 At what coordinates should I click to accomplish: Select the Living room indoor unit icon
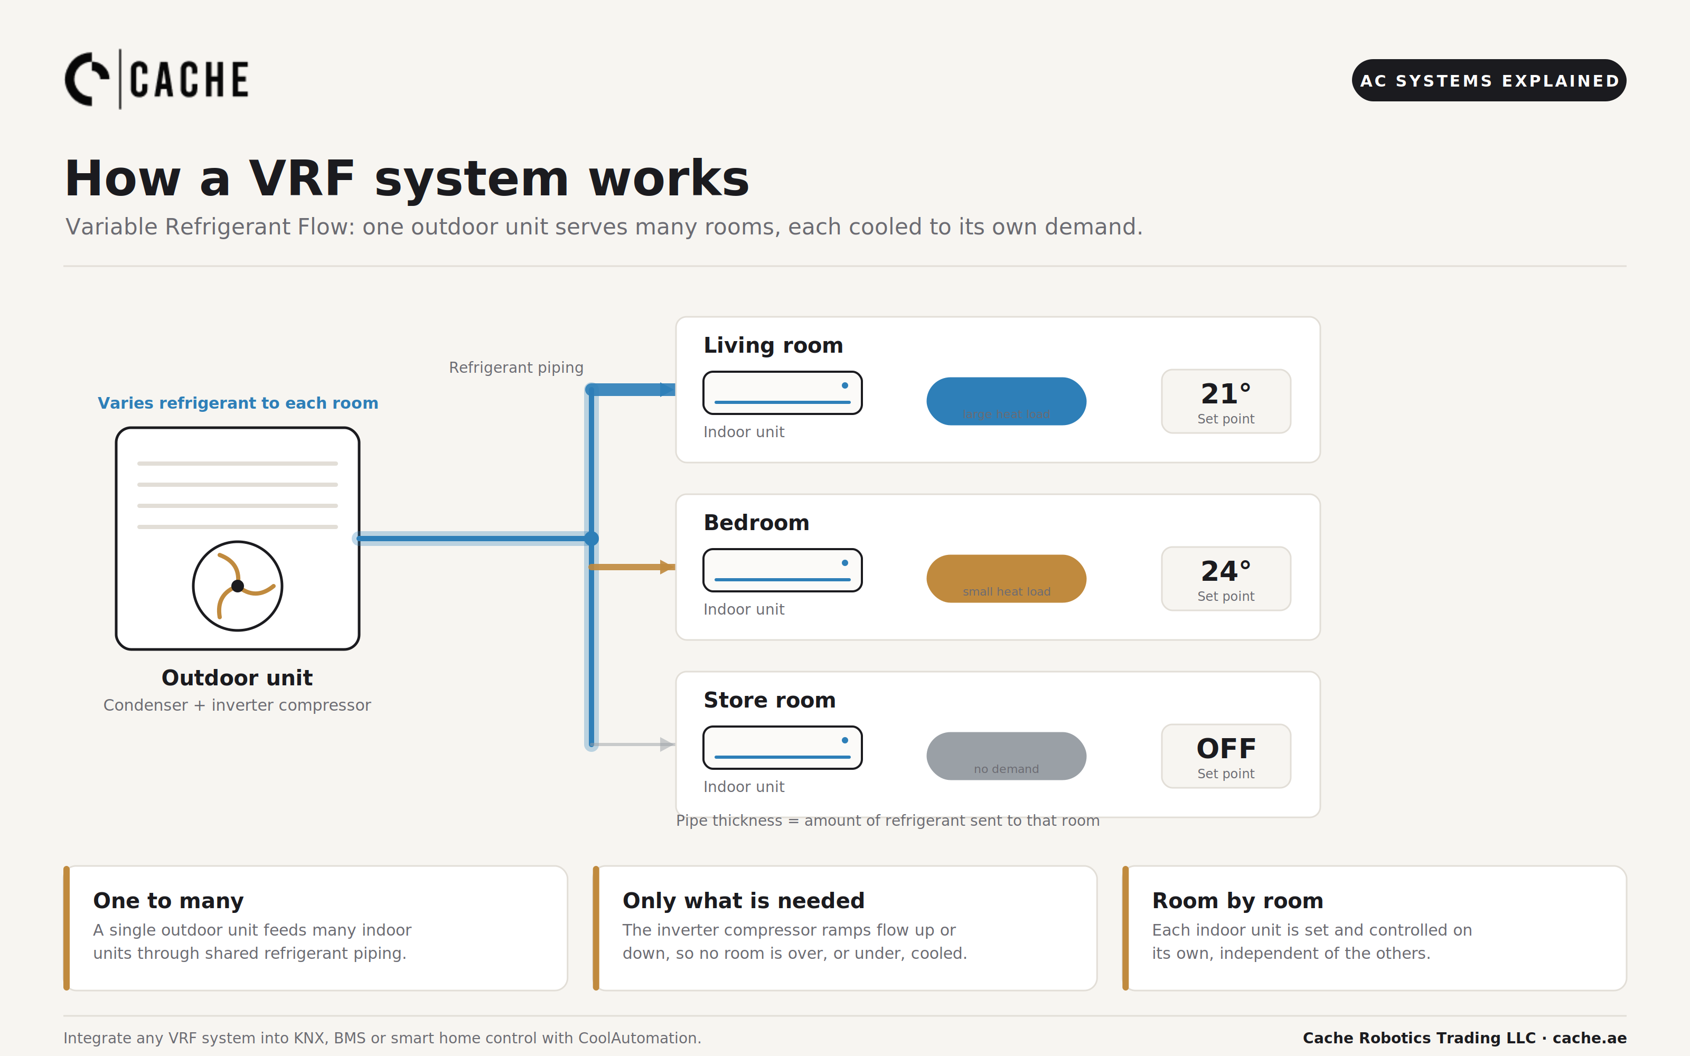tap(782, 392)
